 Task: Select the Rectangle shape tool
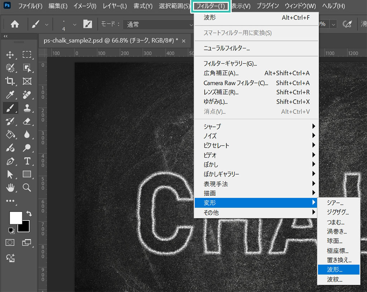pyautogui.click(x=27, y=174)
